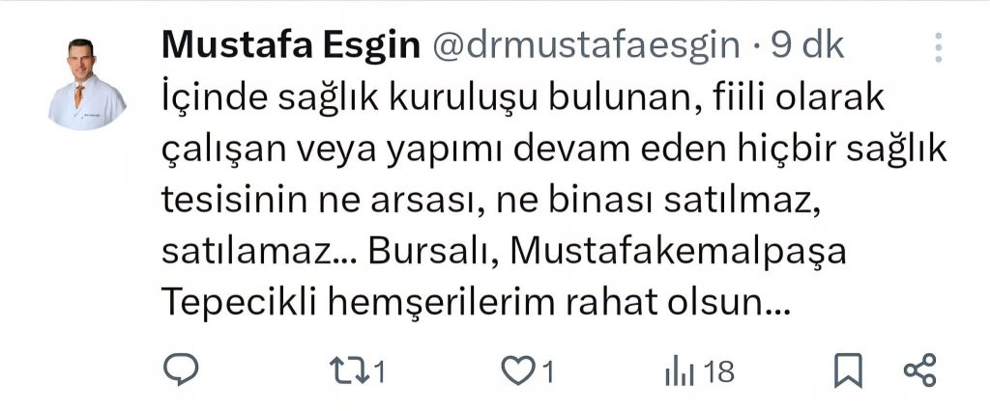Screen dimensions: 990x411
Task: Click the tweet line starting with çalışan
Action: tap(554, 151)
